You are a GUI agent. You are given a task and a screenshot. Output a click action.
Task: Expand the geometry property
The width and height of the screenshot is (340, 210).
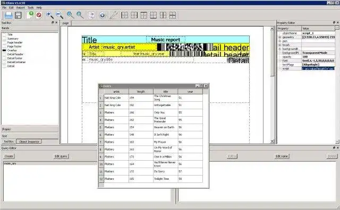280,37
